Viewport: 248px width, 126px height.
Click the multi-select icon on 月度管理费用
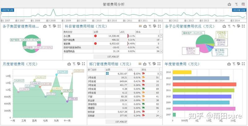click(x=79, y=64)
